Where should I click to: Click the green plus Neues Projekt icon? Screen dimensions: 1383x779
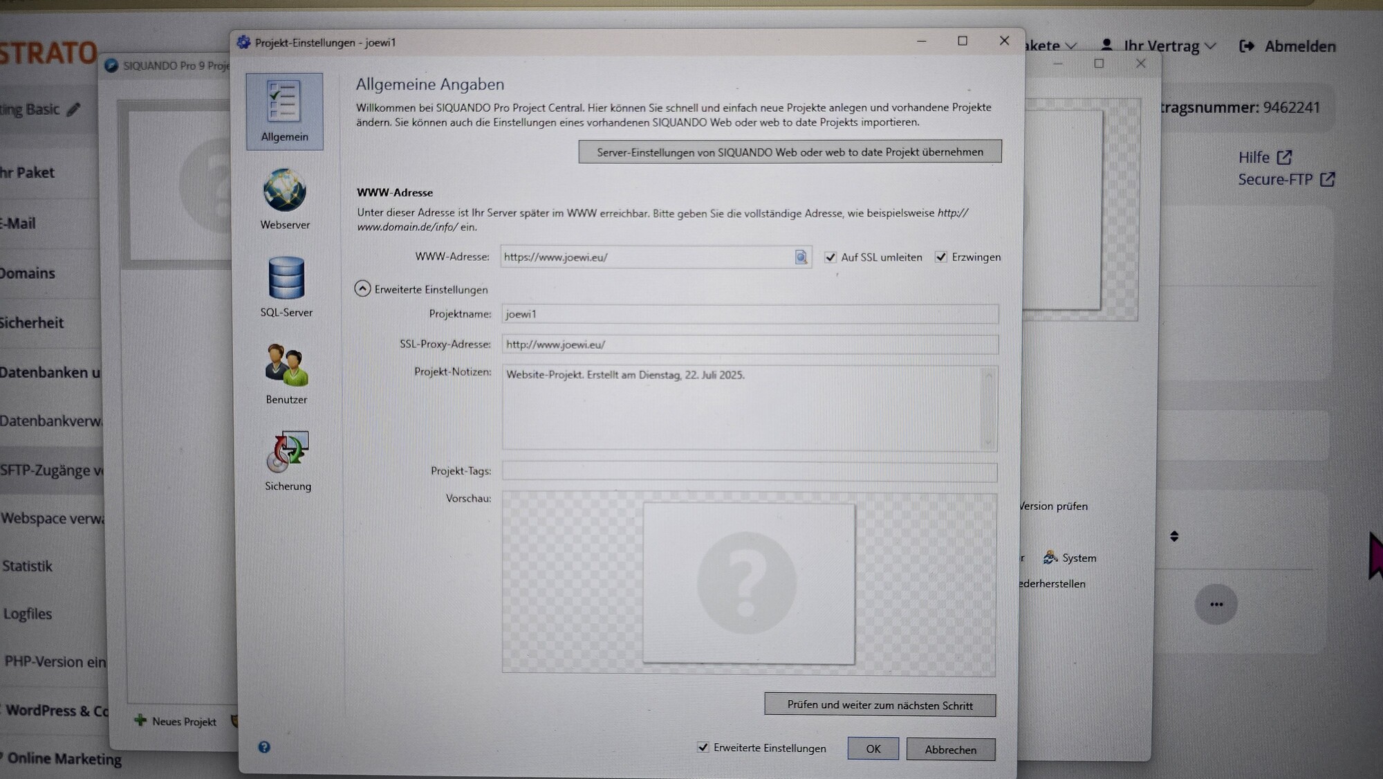point(140,721)
